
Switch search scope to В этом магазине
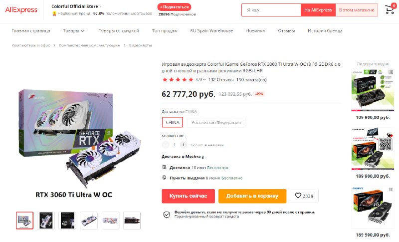[357, 10]
